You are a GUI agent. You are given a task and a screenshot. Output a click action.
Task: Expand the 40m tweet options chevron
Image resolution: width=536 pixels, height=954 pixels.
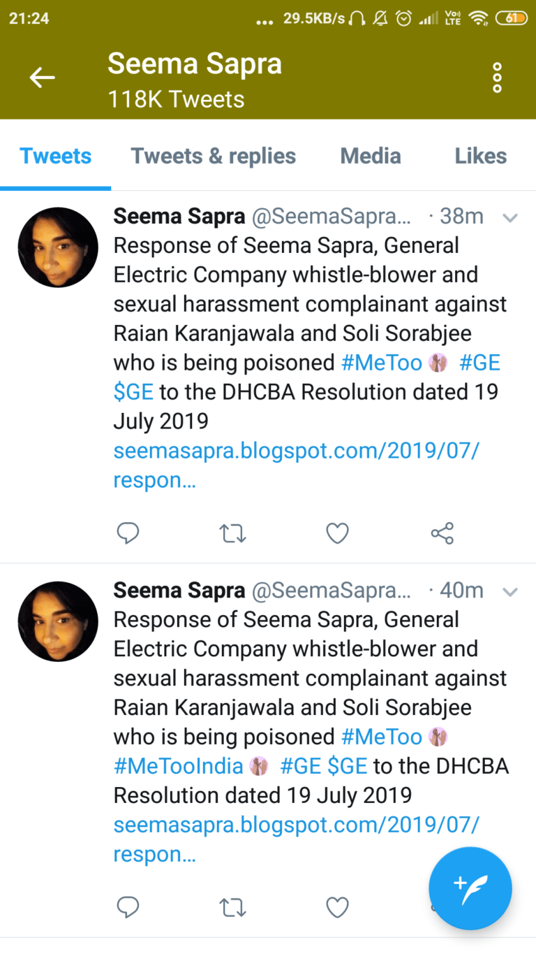pos(510,592)
